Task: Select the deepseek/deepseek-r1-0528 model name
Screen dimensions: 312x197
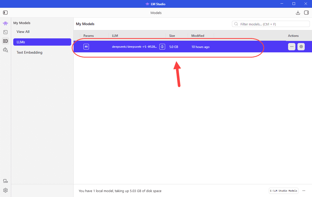Action: (x=134, y=47)
